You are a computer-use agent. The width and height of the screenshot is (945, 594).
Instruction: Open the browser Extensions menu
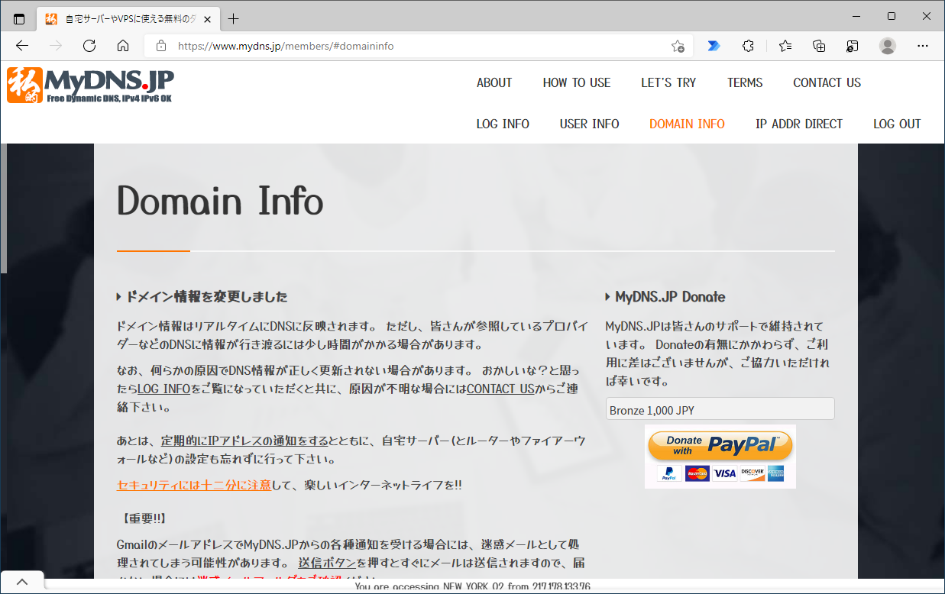click(x=747, y=46)
